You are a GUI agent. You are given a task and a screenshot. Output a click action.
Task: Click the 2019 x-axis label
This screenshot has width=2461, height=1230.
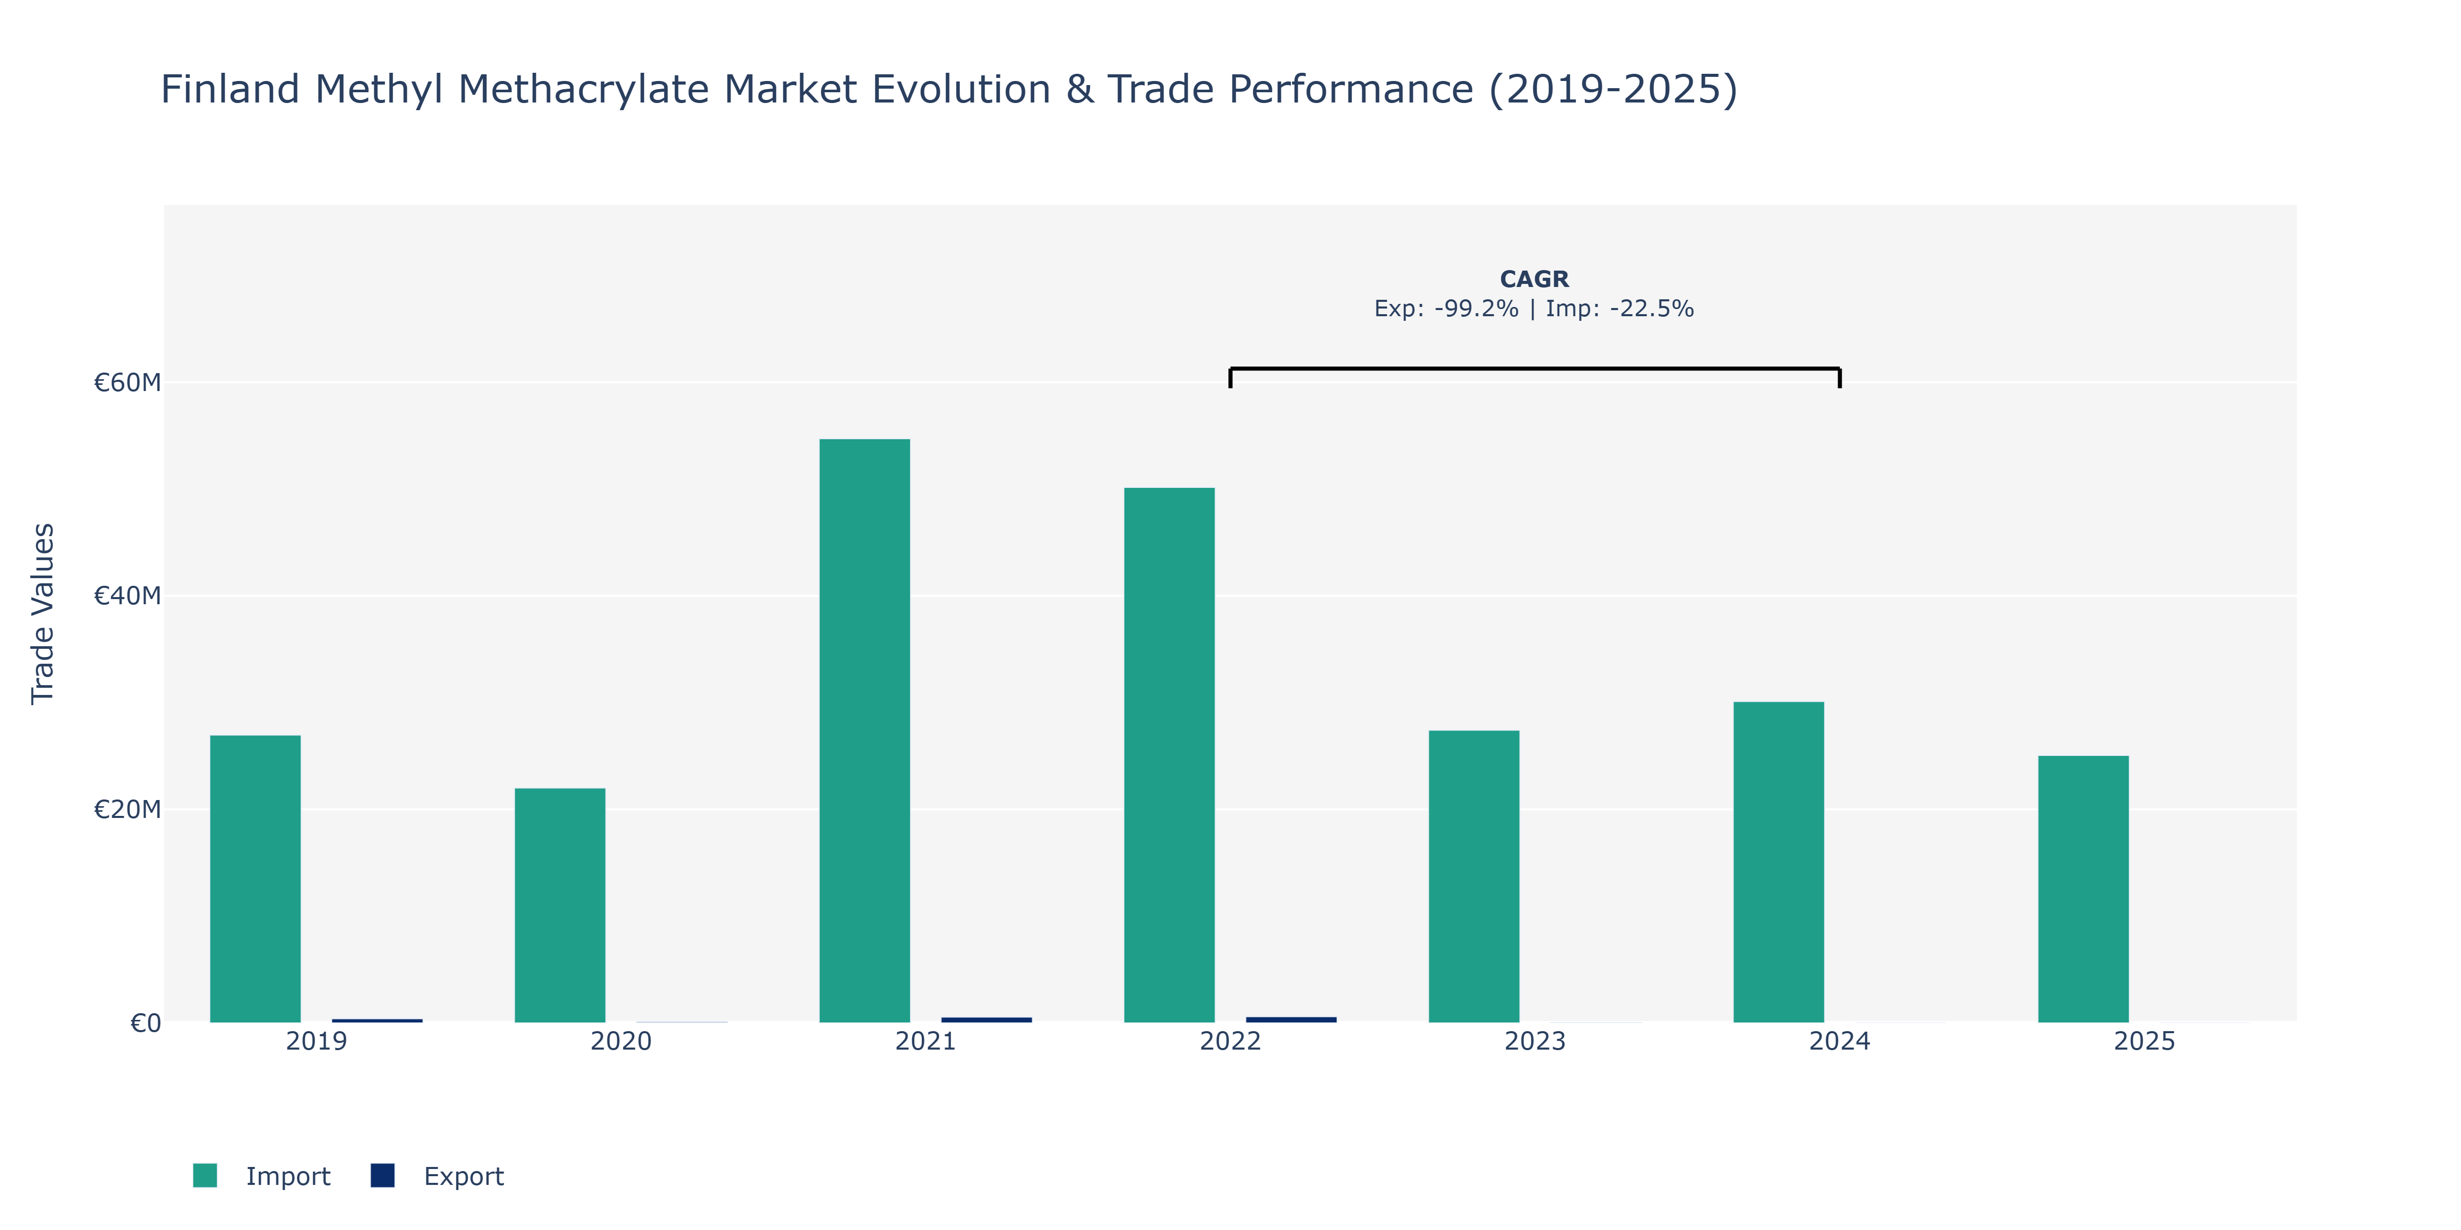tap(316, 1042)
